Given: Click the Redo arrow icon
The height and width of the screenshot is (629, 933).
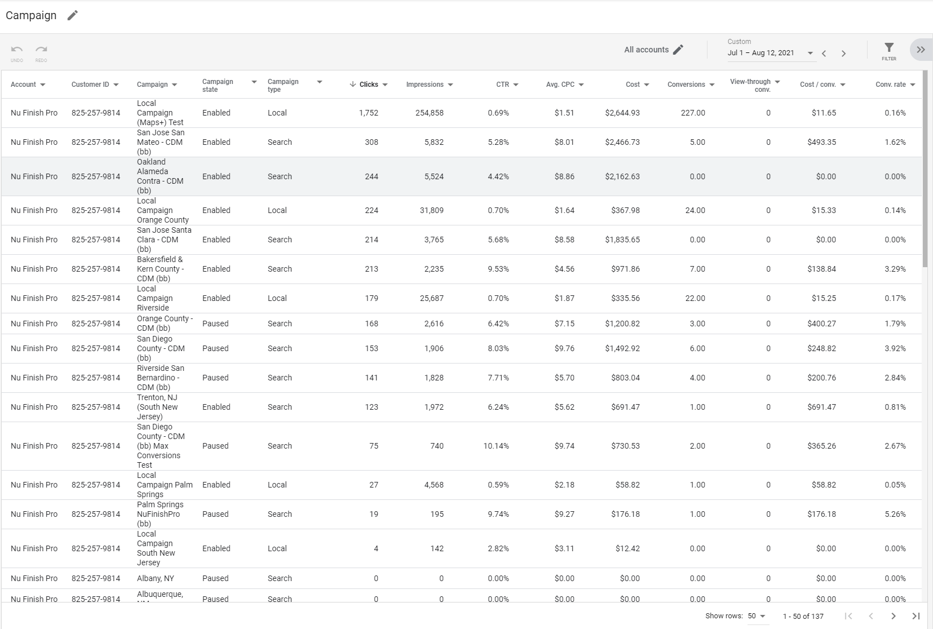Looking at the screenshot, I should [41, 50].
